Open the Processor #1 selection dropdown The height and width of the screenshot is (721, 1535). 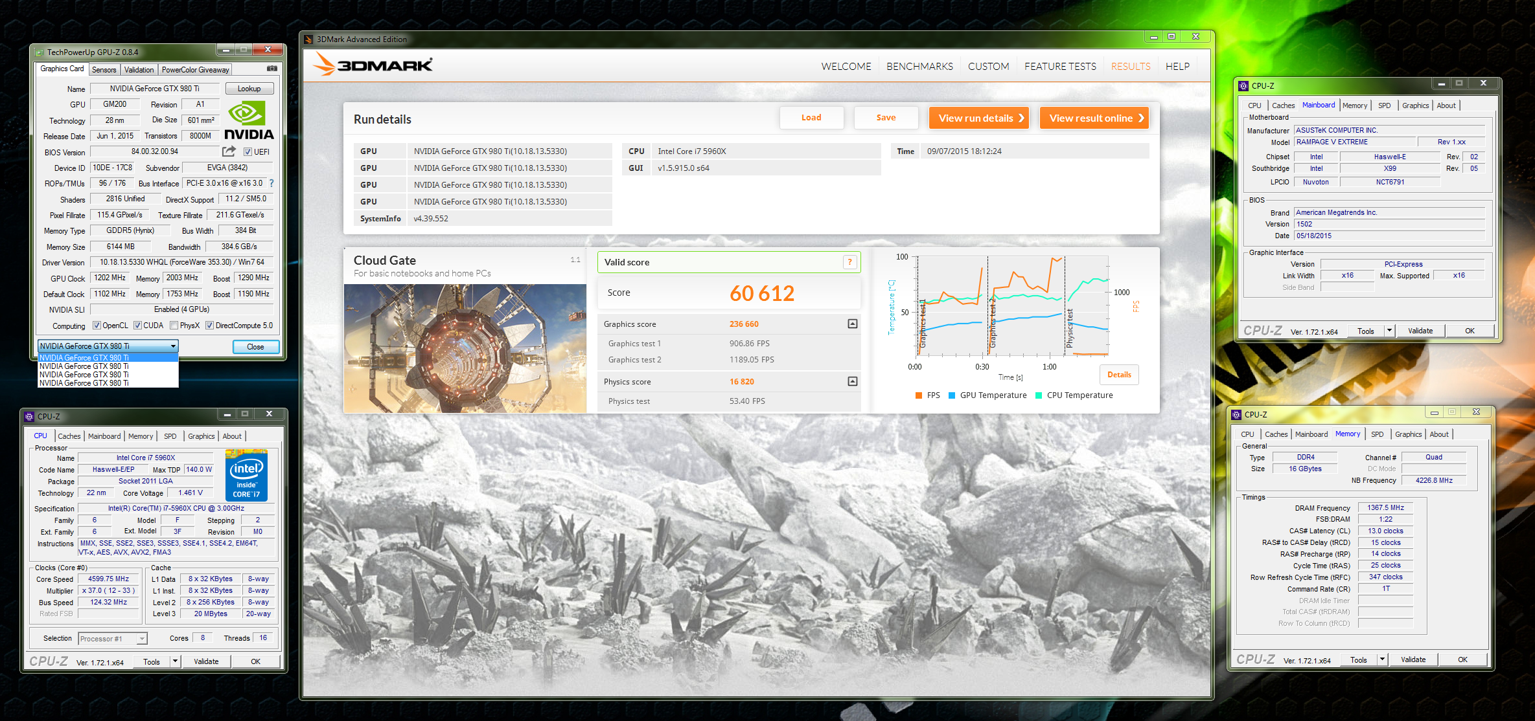click(113, 639)
